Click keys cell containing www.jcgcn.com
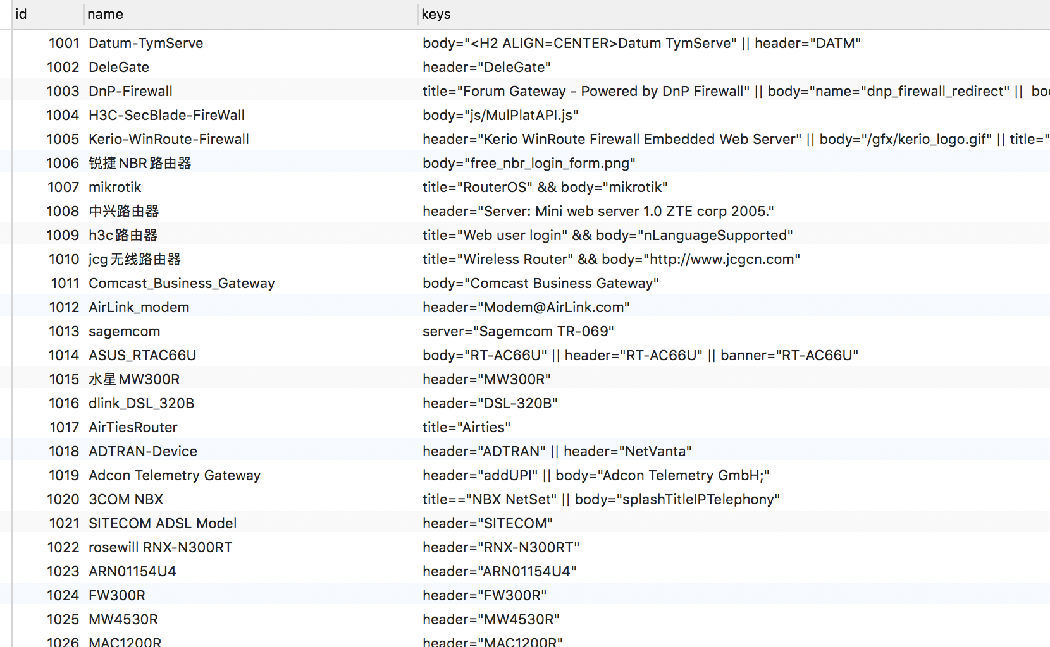This screenshot has height=647, width=1050. point(734,259)
